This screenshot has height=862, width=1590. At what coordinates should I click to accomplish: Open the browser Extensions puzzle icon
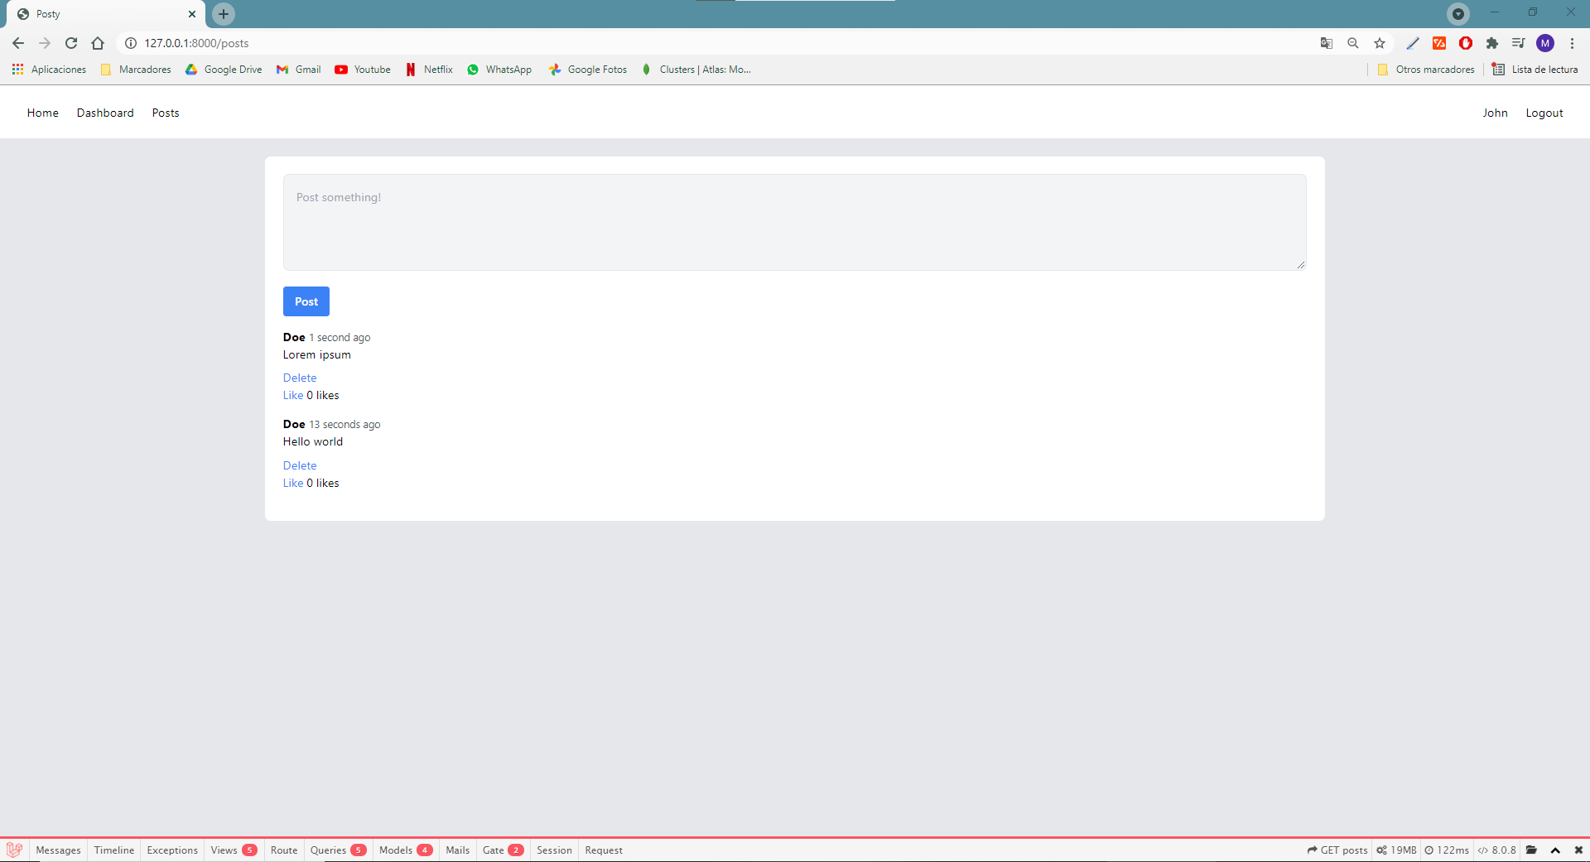(x=1492, y=43)
